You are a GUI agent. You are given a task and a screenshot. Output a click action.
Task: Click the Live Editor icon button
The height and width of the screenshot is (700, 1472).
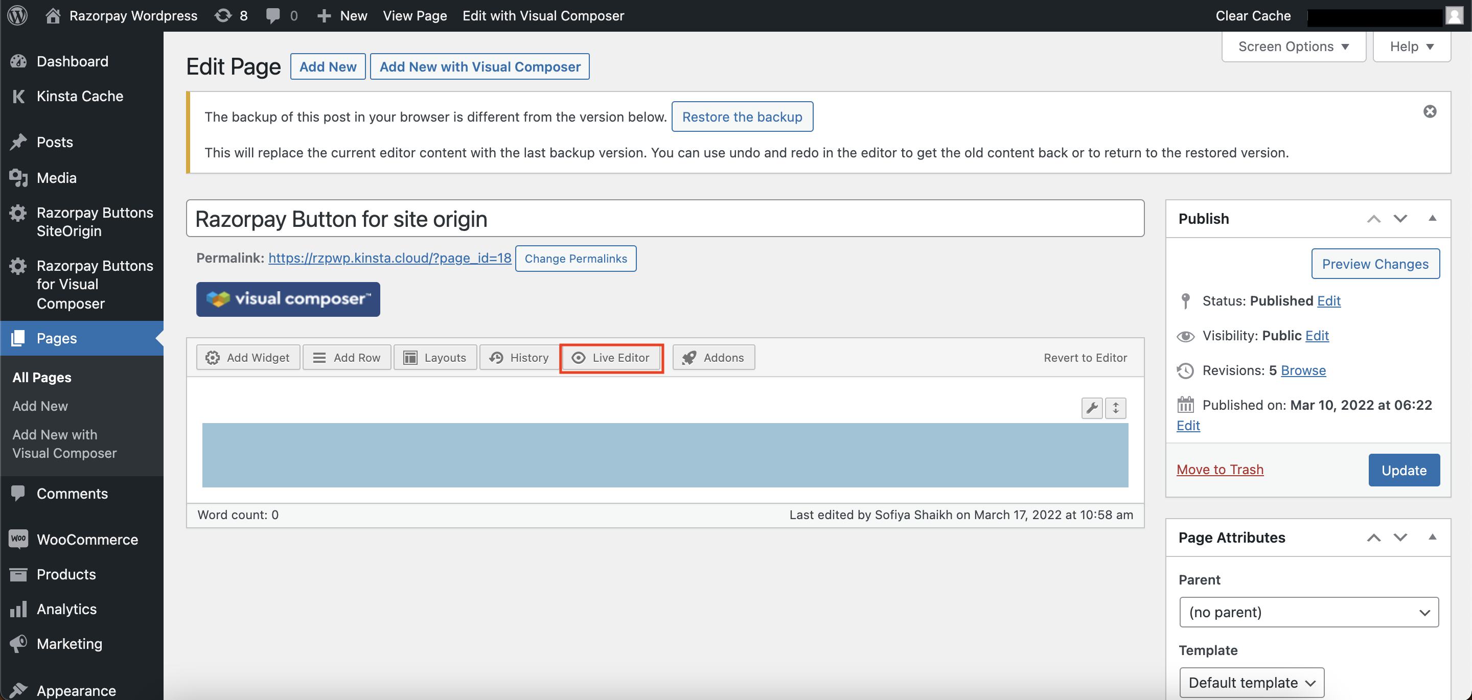(x=612, y=357)
